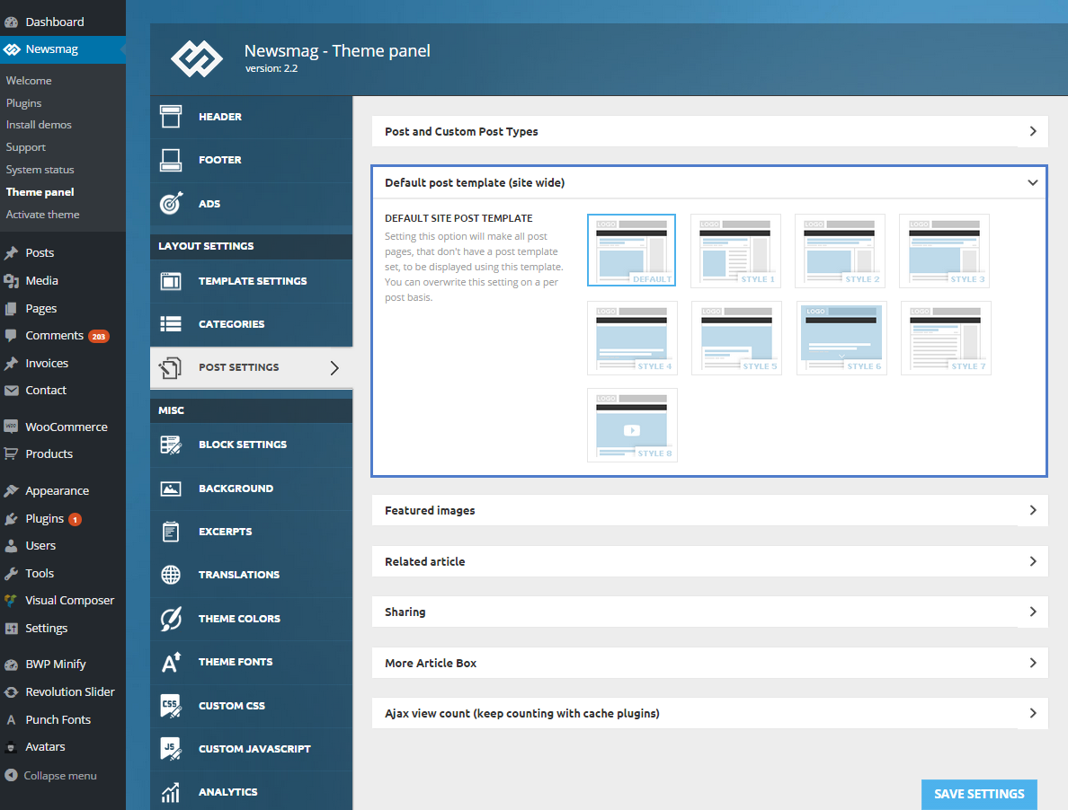Image resolution: width=1068 pixels, height=810 pixels.
Task: Click the Theme Colors icon
Action: click(x=170, y=618)
